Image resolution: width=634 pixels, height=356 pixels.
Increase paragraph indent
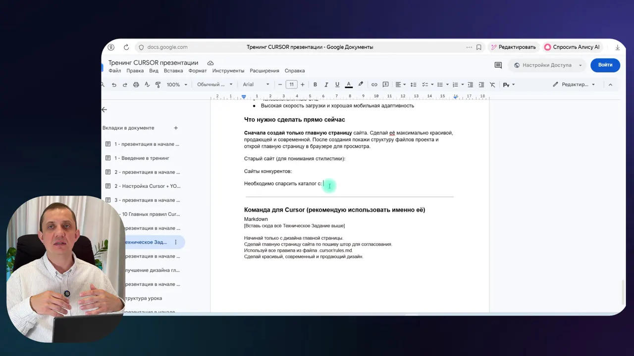click(x=481, y=85)
